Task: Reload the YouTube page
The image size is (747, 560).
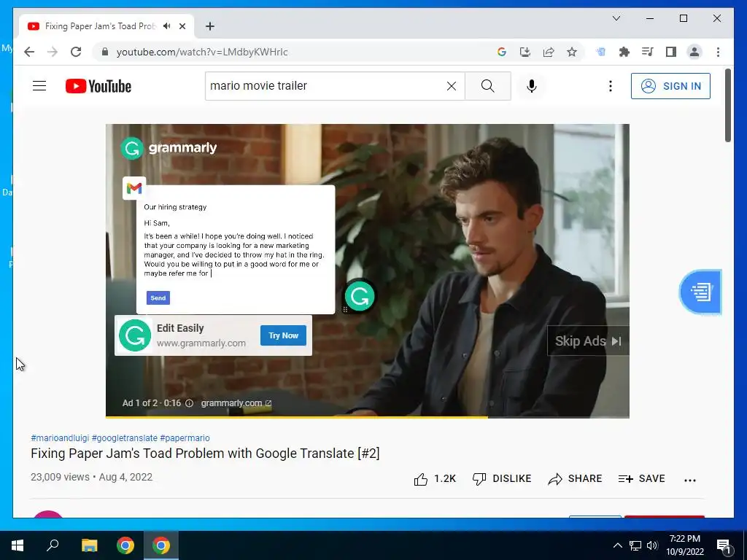Action: (x=76, y=52)
